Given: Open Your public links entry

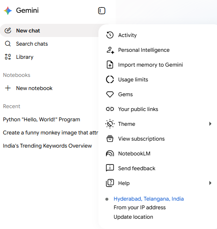Looking at the screenshot, I should click(158, 109).
